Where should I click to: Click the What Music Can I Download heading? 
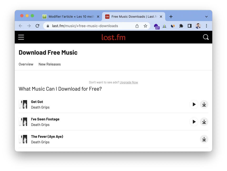point(60,89)
